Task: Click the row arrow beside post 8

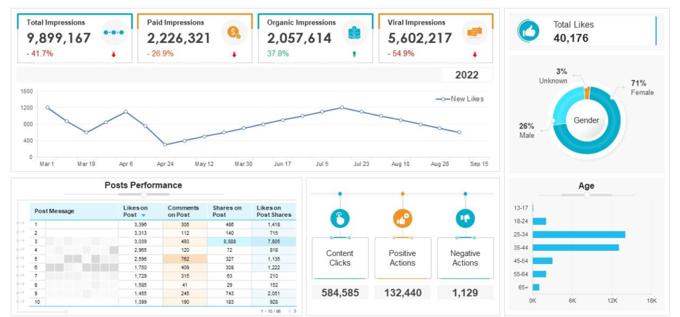Action: 20,284
